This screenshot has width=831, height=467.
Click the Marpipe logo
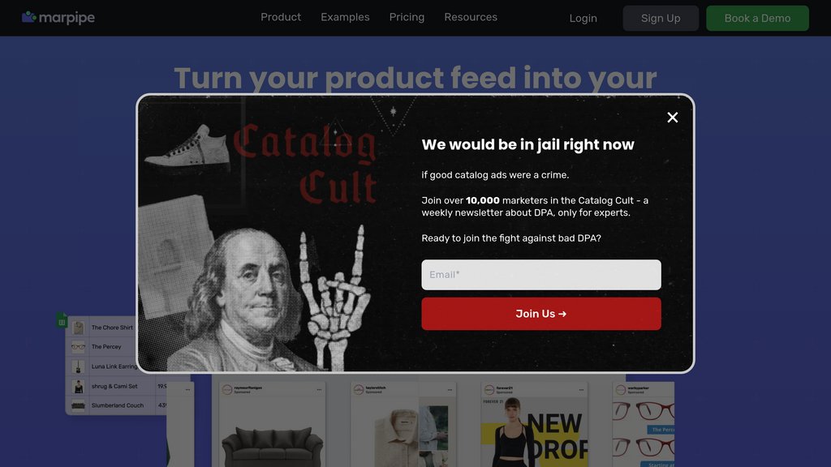point(58,18)
